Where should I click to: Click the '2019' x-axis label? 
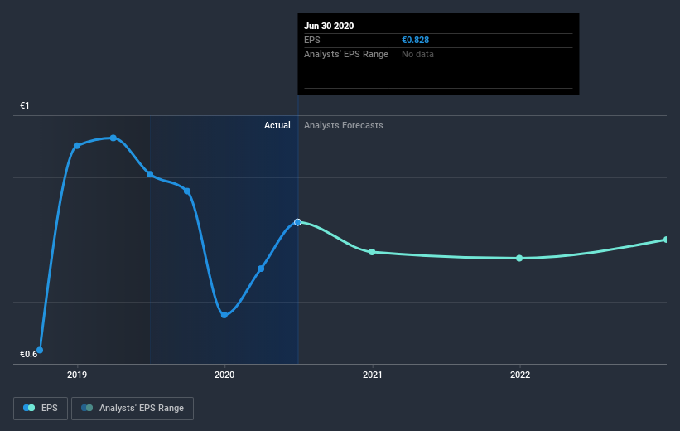click(77, 375)
